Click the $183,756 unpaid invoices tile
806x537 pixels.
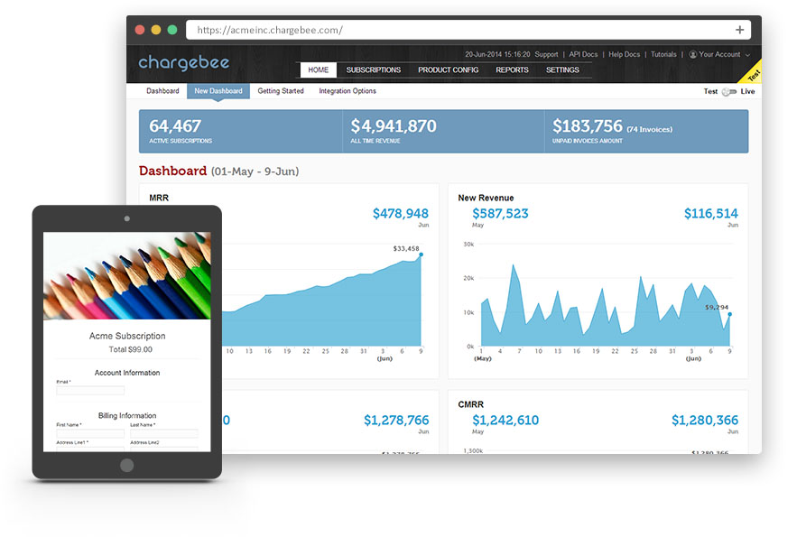click(x=646, y=131)
